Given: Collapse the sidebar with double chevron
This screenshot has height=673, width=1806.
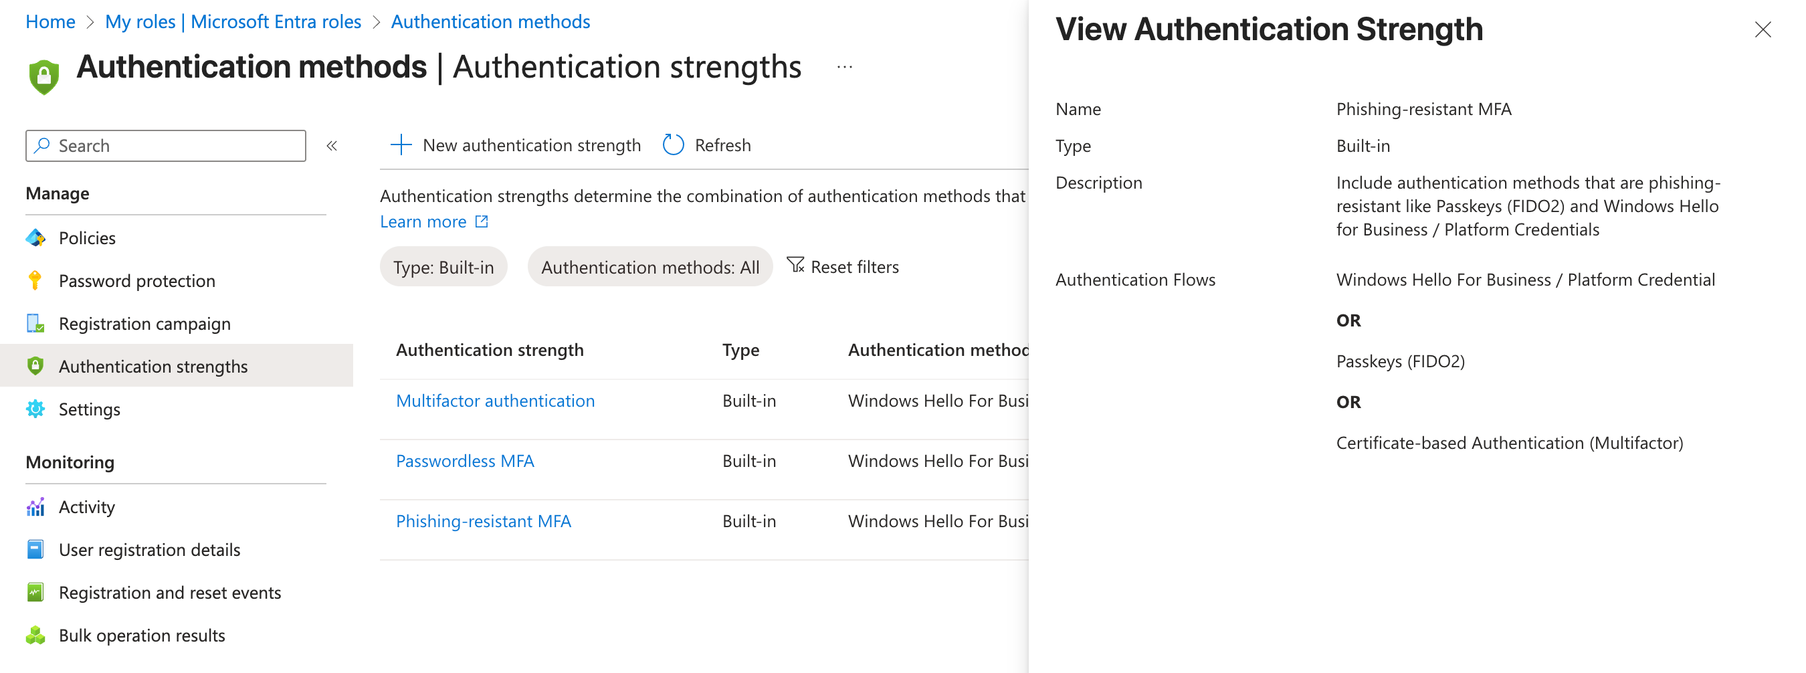Looking at the screenshot, I should [332, 146].
